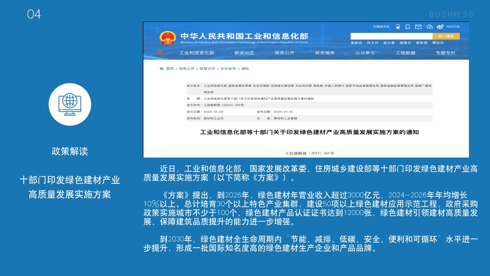The width and height of the screenshot is (490, 276).
Task: Click the robot assistant icon
Action: [398, 27]
